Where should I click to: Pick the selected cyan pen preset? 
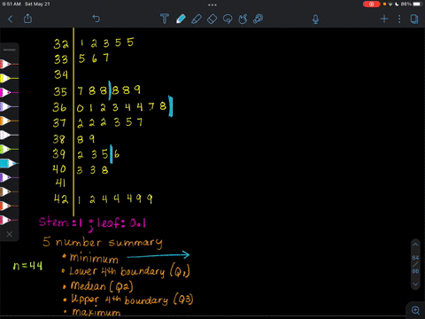[9, 163]
